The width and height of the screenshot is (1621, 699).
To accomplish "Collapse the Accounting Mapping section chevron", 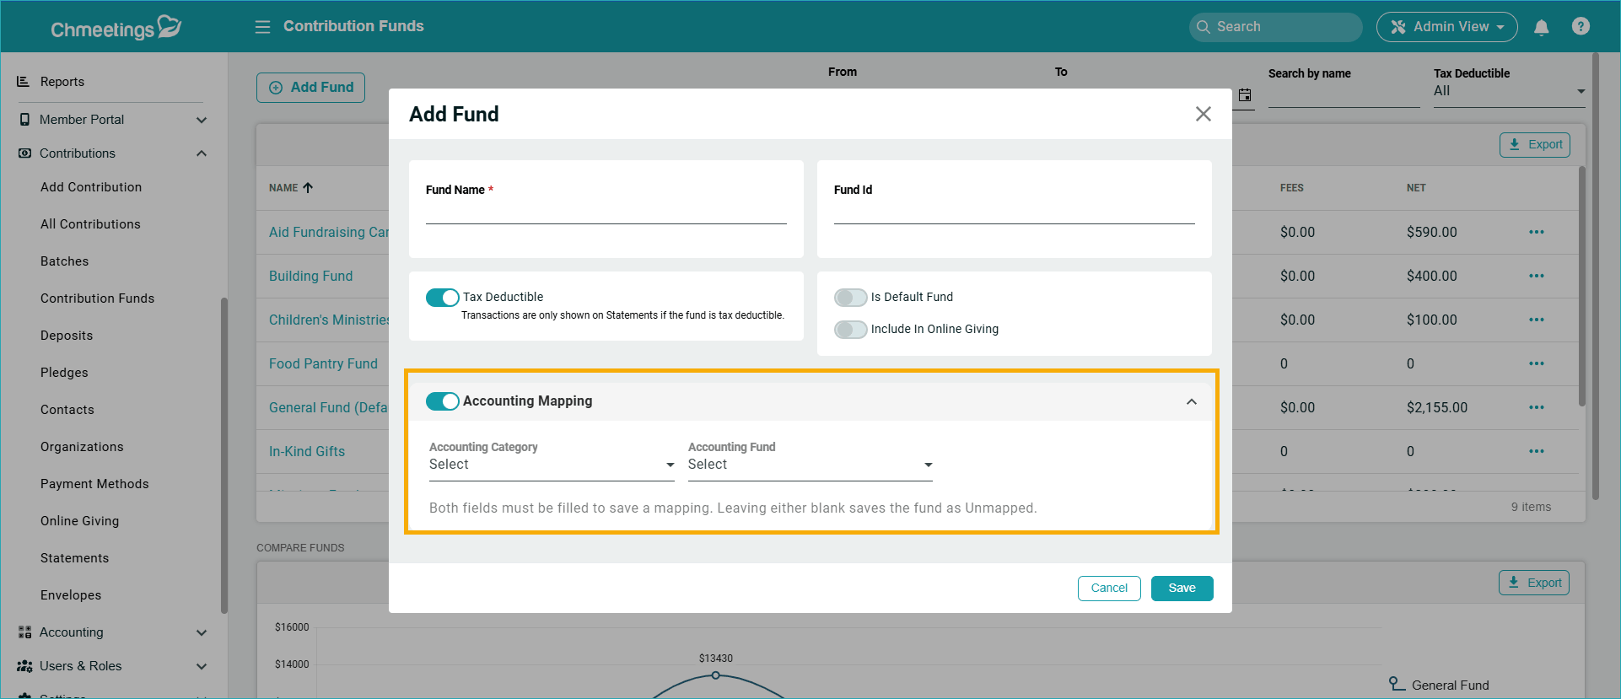I will (x=1192, y=401).
